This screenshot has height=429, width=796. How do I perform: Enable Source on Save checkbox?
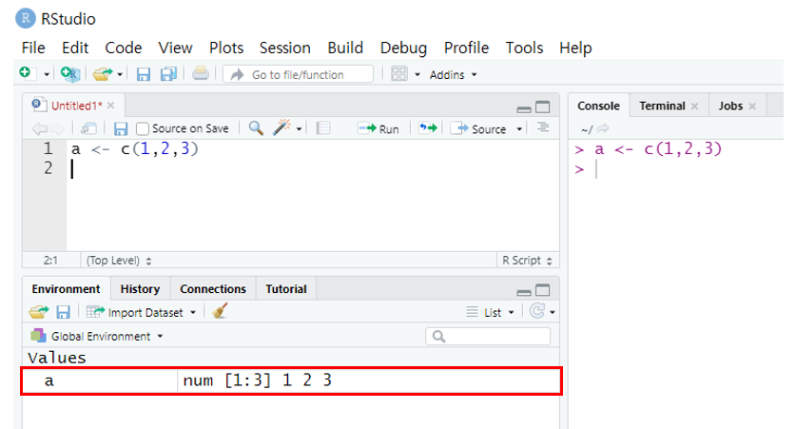(143, 129)
